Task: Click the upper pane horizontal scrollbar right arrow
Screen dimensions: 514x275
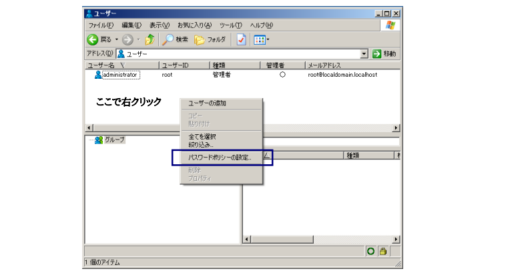Action: [x=397, y=127]
